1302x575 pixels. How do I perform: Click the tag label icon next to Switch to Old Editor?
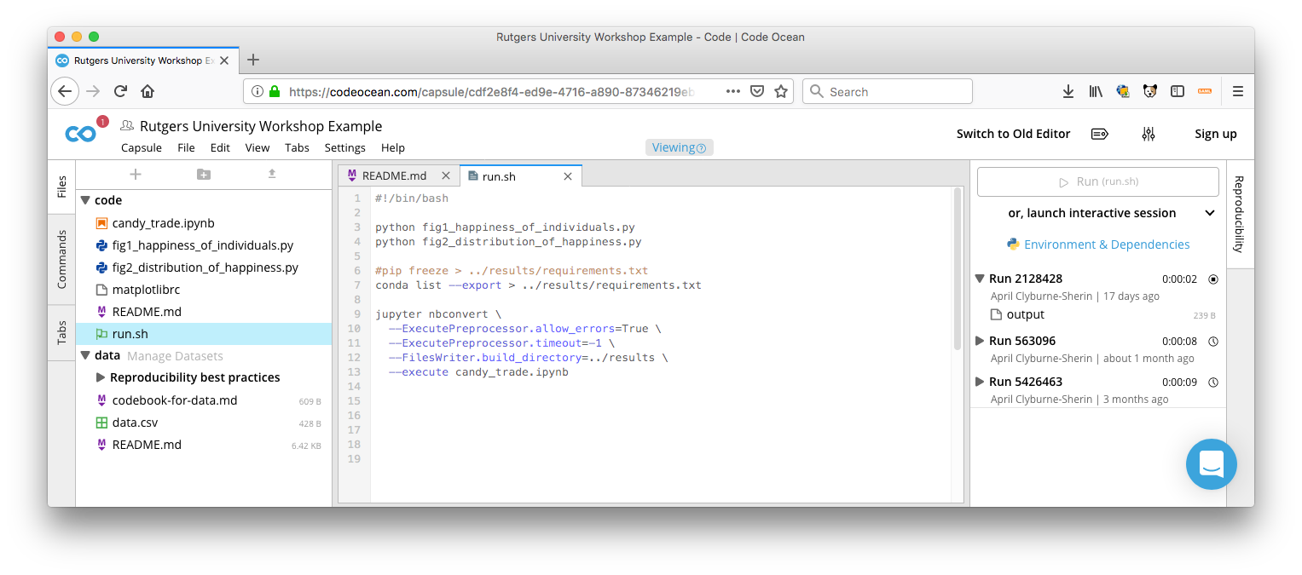[x=1100, y=134]
